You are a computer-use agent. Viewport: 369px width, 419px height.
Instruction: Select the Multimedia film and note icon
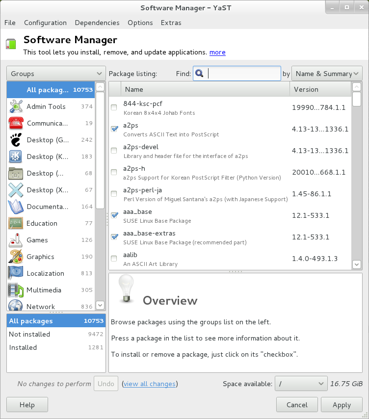click(16, 290)
